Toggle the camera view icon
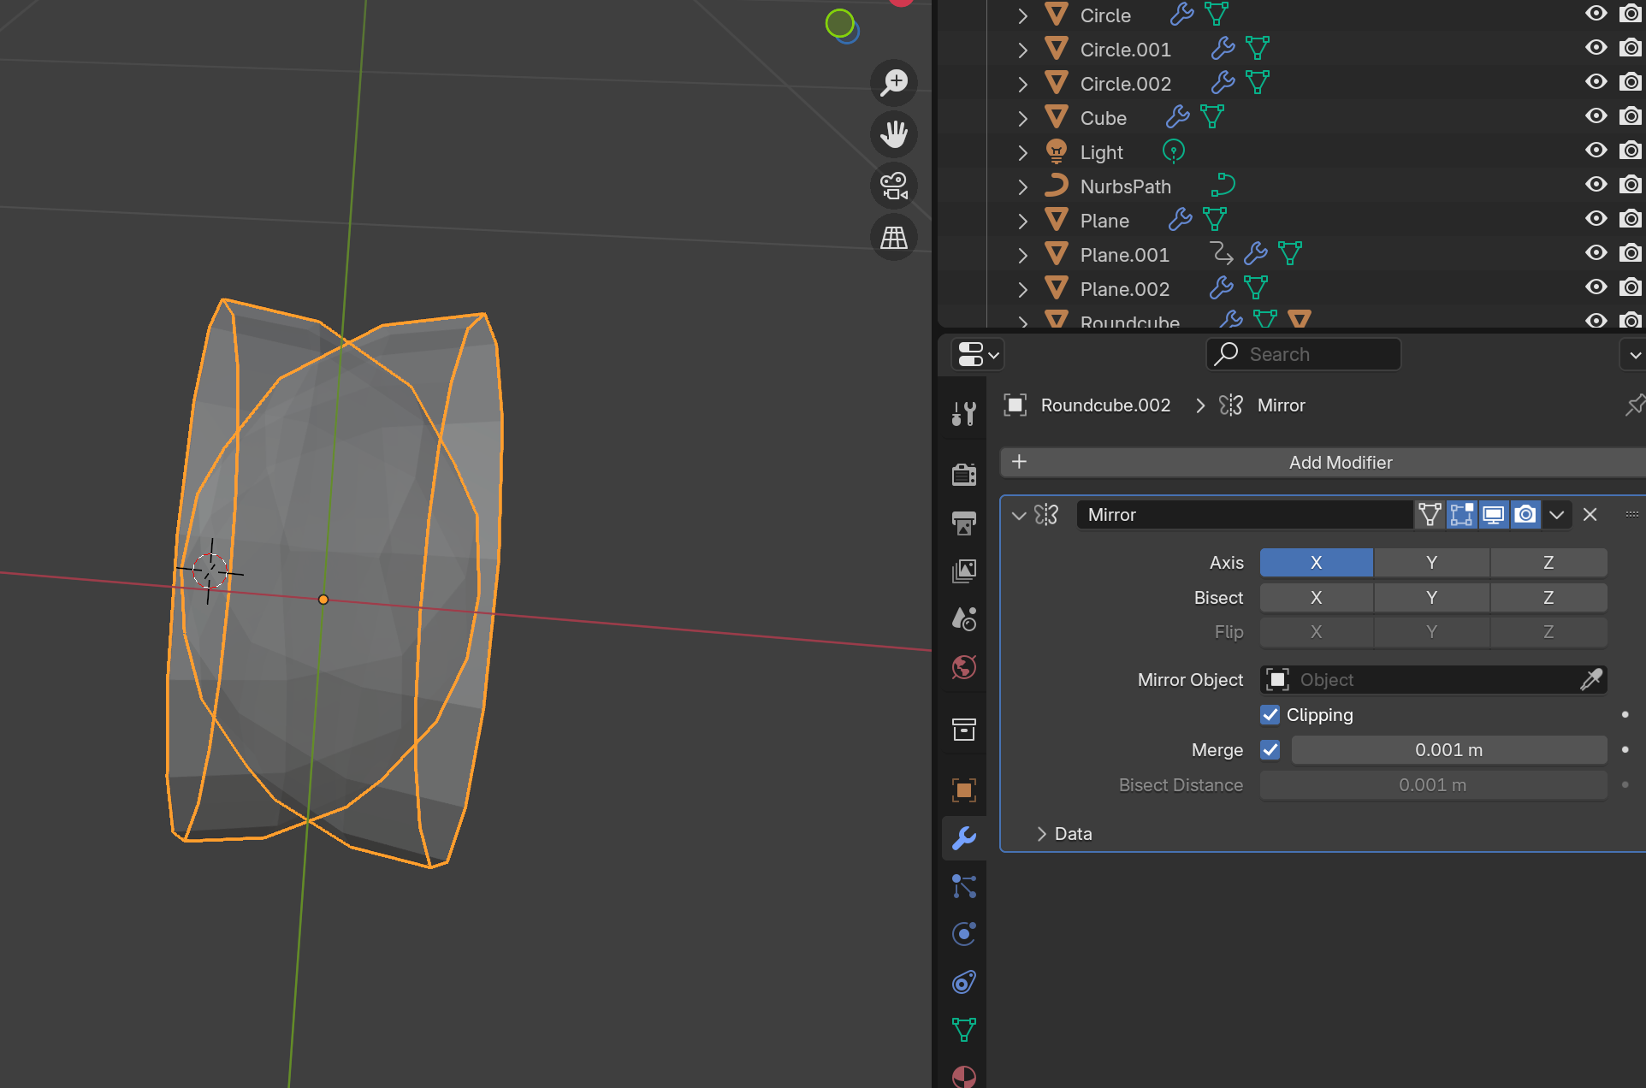The width and height of the screenshot is (1646, 1088). tap(894, 186)
